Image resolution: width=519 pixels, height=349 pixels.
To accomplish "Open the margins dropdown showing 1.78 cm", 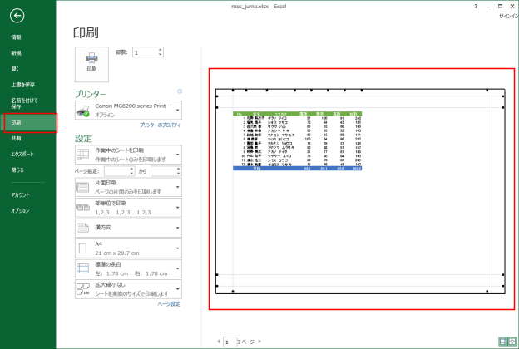I will pyautogui.click(x=128, y=268).
